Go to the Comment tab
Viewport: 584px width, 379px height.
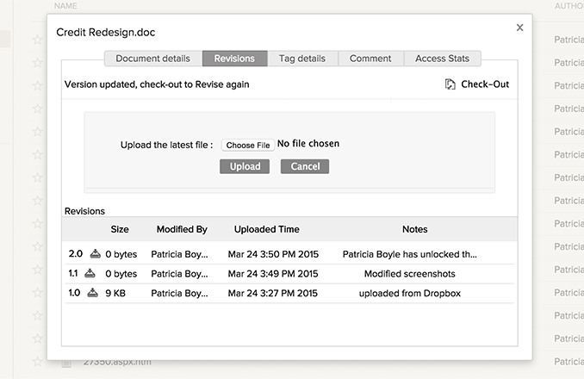[370, 59]
